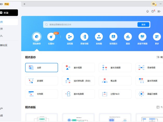Click the 新建 (New) button
Image resolution: width=163 pixels, height=122 pixels.
click(x=9, y=13)
